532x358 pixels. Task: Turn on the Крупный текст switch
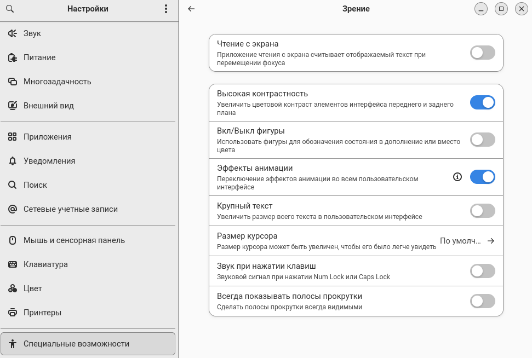(482, 211)
